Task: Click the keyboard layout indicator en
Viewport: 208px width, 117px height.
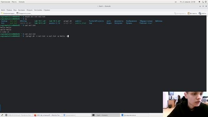Action: tap(175, 2)
